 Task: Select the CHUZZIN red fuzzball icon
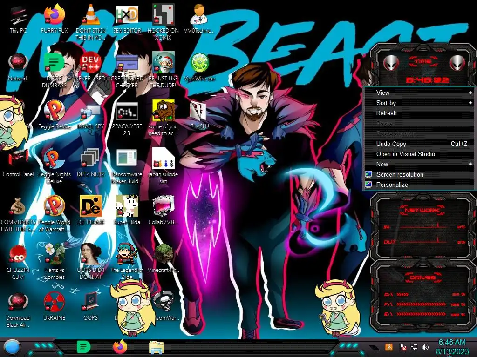[18, 254]
